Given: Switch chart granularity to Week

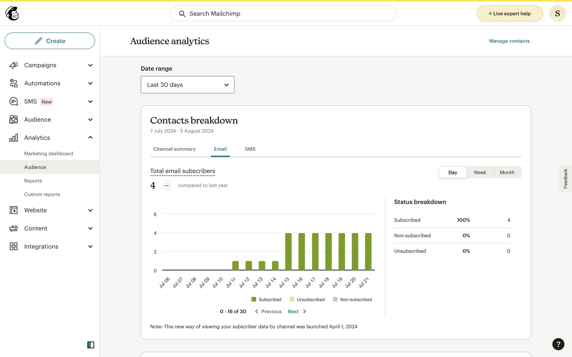Looking at the screenshot, I should [x=480, y=173].
